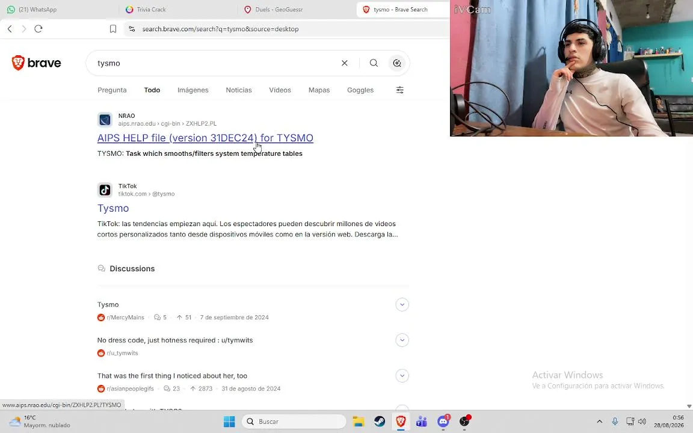This screenshot has width=693, height=433.
Task: Click the NRAO site favicon
Action: 105,120
